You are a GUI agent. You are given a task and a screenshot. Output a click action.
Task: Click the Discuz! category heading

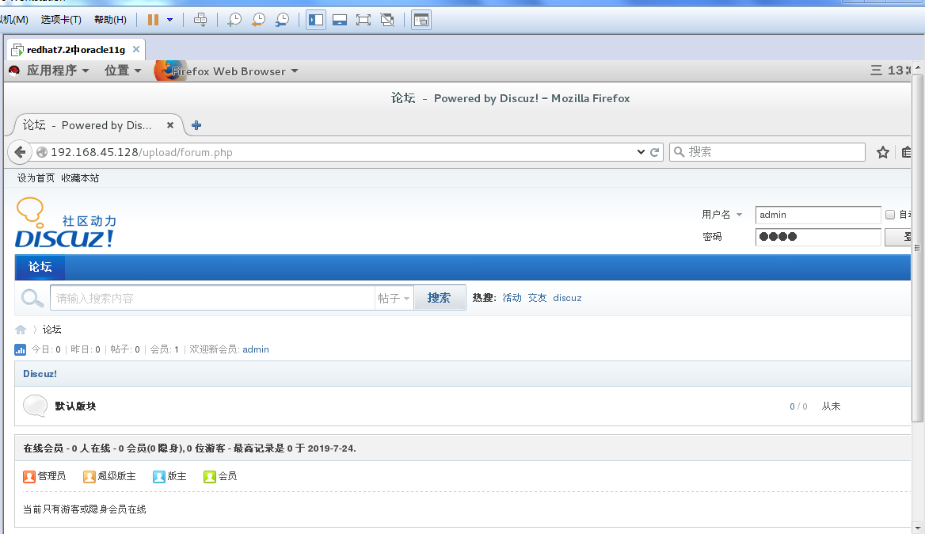point(40,374)
